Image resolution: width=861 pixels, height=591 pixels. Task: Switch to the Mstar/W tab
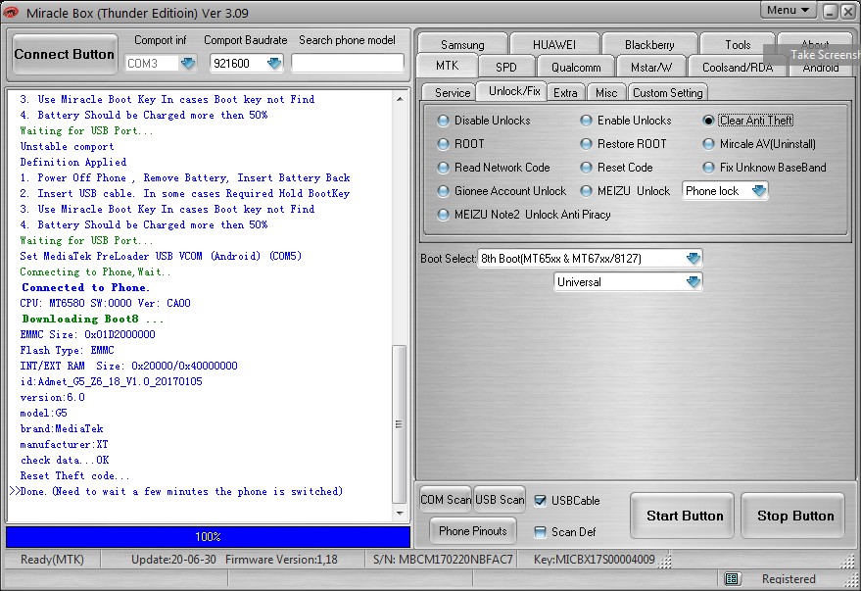[x=651, y=67]
